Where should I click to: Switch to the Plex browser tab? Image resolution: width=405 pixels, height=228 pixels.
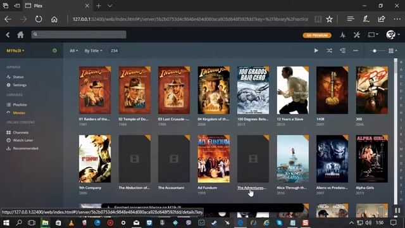[x=58, y=6]
